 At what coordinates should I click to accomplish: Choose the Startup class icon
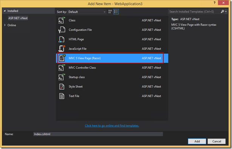(x=62, y=77)
